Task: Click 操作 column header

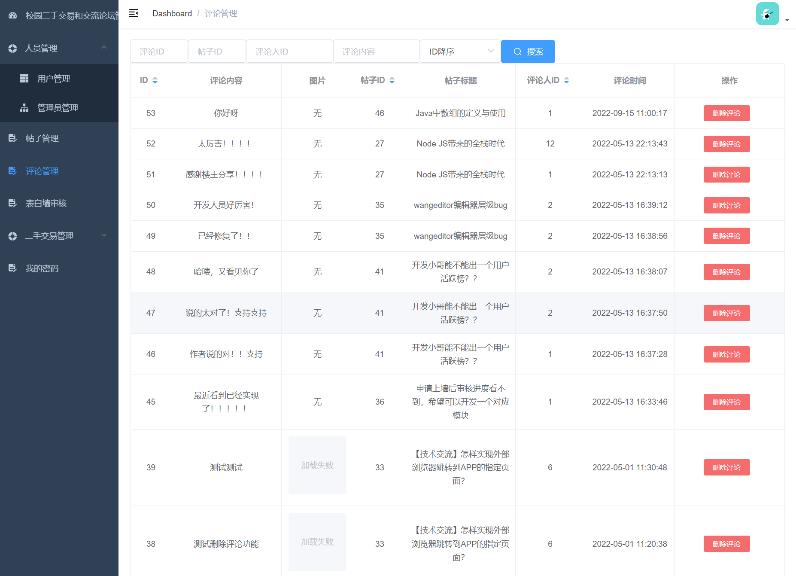Action: point(729,80)
